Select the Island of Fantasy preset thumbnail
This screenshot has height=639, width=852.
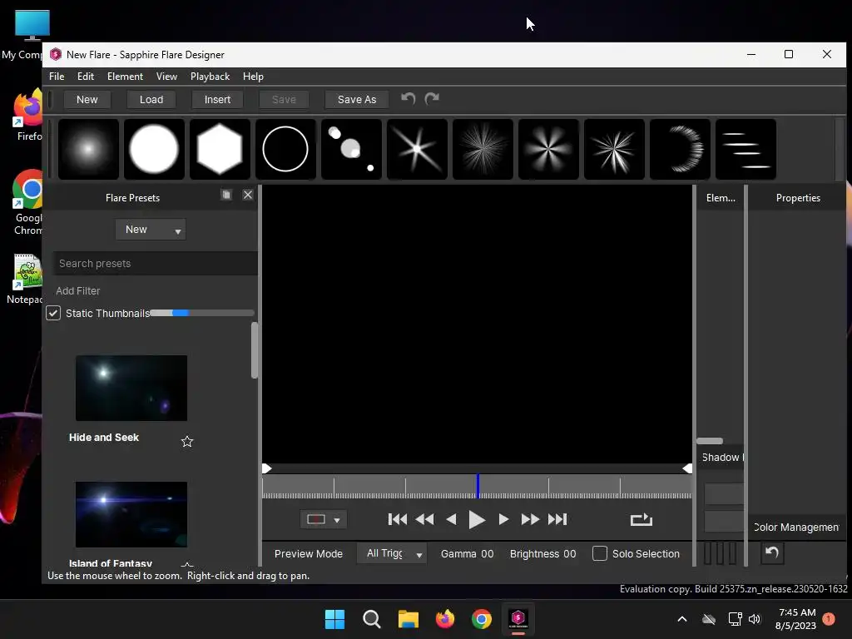tap(131, 514)
